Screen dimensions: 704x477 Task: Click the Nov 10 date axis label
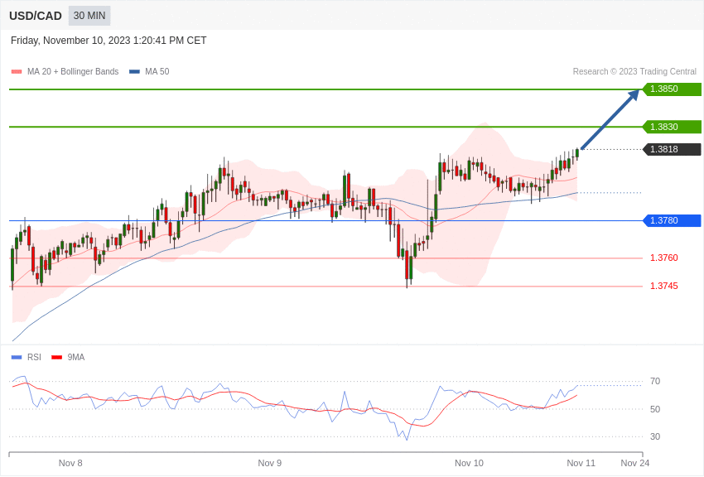click(469, 463)
